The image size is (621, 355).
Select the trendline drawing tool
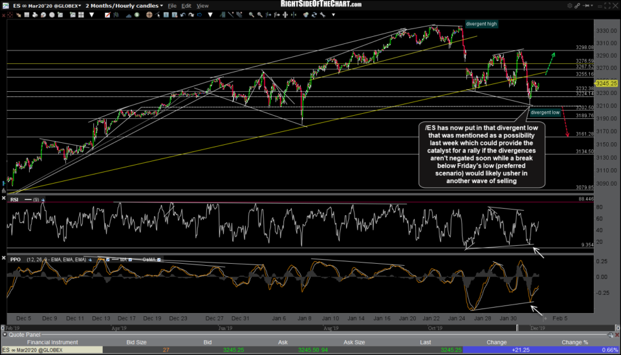(230, 15)
